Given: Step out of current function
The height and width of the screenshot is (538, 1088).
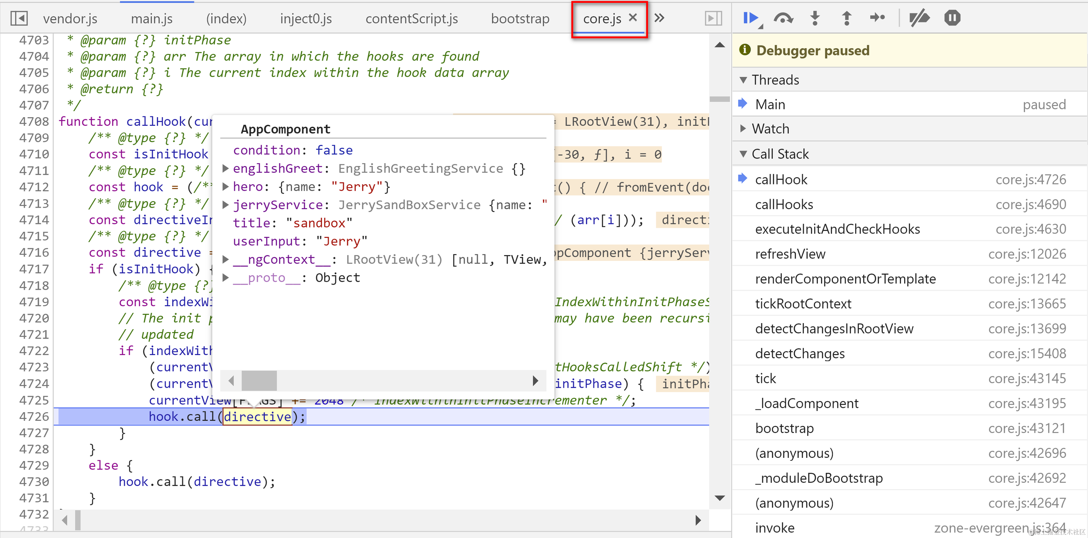Looking at the screenshot, I should point(847,18).
